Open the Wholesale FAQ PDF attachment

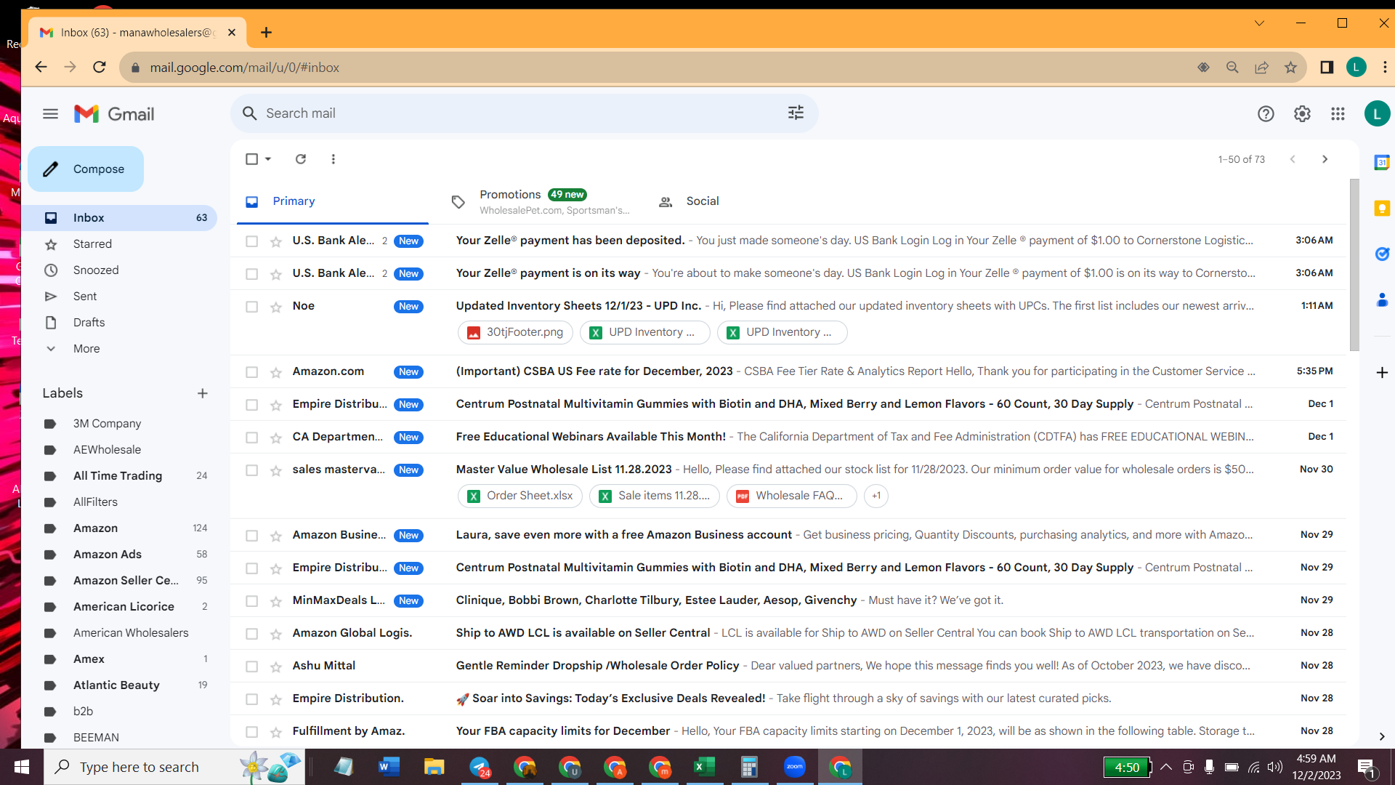pos(791,496)
